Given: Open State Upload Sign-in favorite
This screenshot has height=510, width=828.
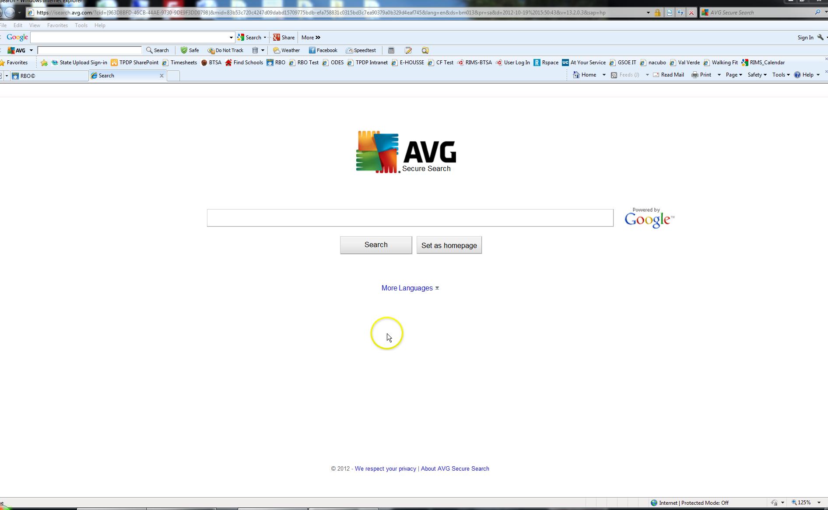Looking at the screenshot, I should [79, 63].
